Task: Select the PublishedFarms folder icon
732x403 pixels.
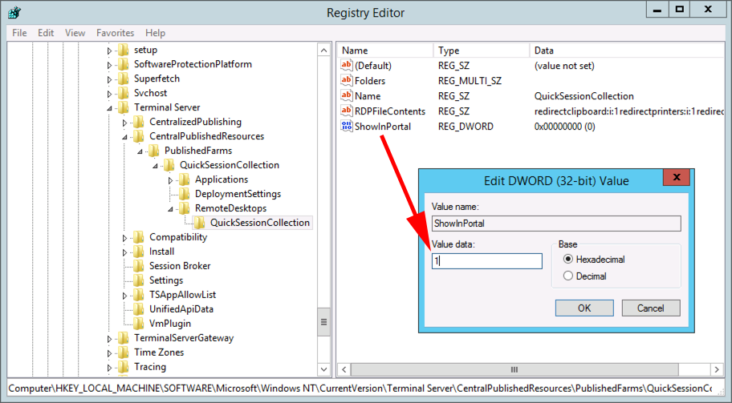Action: pyautogui.click(x=153, y=151)
